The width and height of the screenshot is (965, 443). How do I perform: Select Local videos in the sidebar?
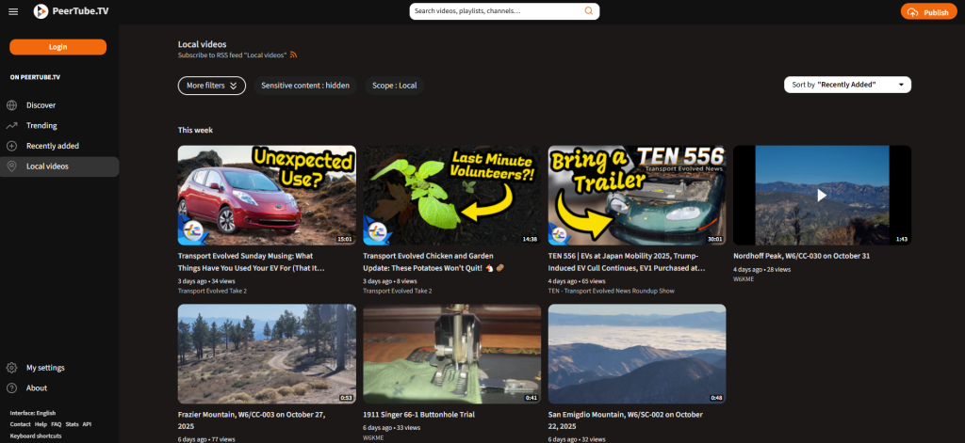point(59,166)
